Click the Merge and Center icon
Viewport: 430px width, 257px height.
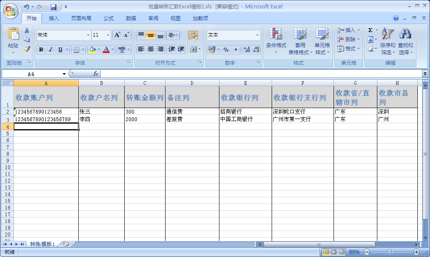coord(193,49)
